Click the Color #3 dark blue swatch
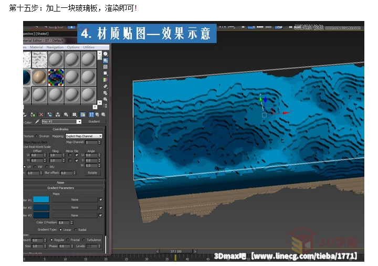The image size is (378, 266). pos(41,215)
